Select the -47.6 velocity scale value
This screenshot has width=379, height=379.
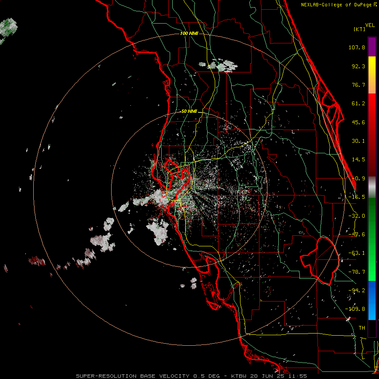click(357, 235)
